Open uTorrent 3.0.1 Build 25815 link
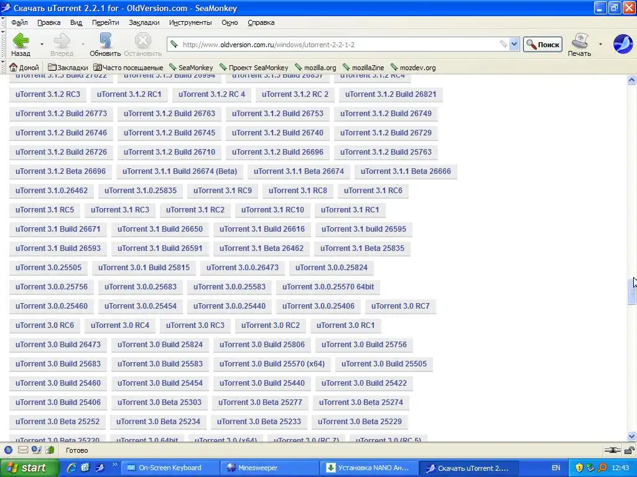 pyautogui.click(x=144, y=268)
